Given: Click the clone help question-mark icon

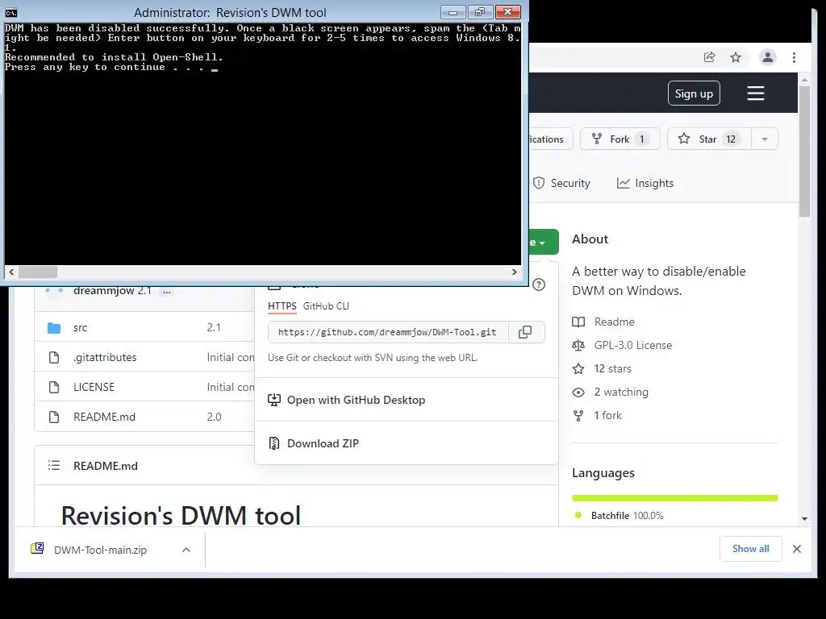Looking at the screenshot, I should [538, 285].
